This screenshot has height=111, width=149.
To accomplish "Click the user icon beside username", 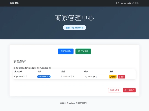I will [x=116, y=3].
